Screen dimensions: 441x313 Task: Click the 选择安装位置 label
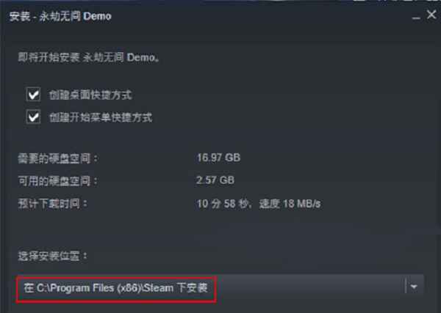point(53,256)
